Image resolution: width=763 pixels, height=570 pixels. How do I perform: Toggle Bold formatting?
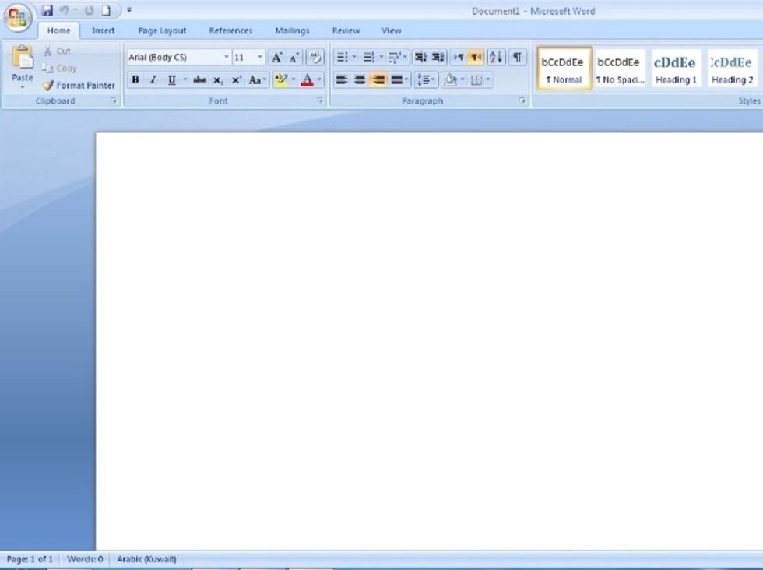[135, 79]
